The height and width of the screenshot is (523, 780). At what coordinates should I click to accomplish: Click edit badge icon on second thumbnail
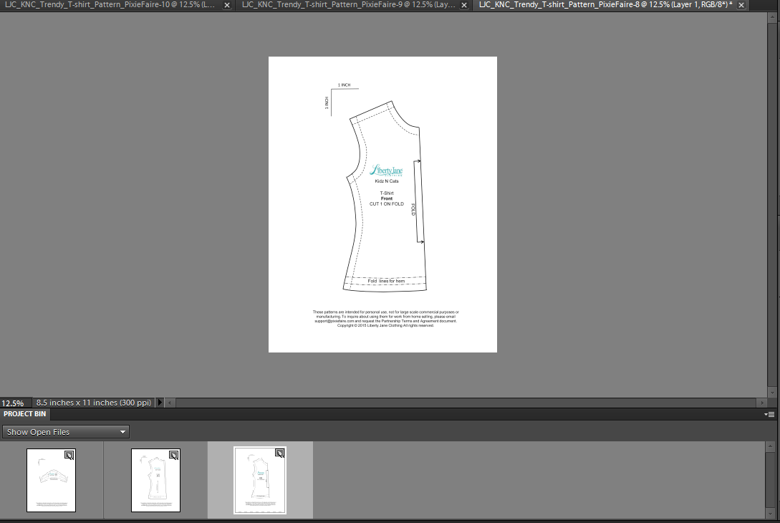(174, 454)
